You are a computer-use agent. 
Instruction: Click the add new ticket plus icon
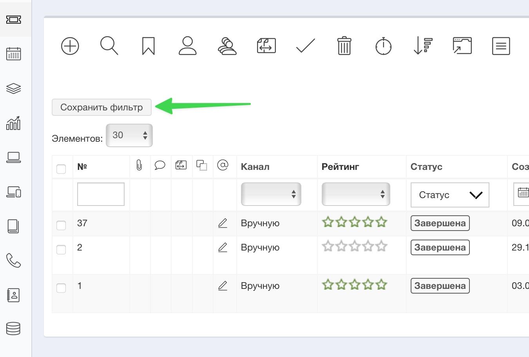tap(70, 46)
